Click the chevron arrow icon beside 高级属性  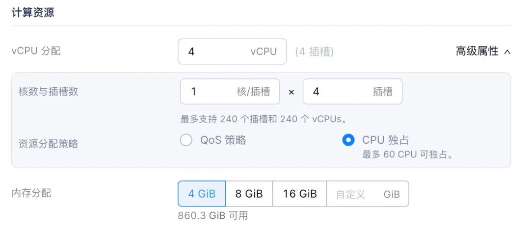tap(507, 51)
